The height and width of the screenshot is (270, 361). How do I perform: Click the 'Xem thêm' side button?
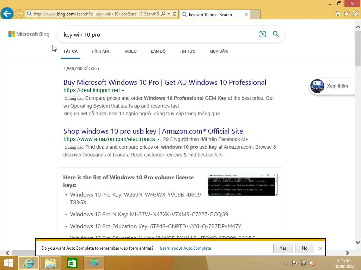coord(337,86)
